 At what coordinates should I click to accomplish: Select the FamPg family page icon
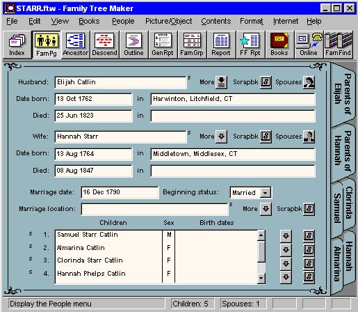click(47, 45)
